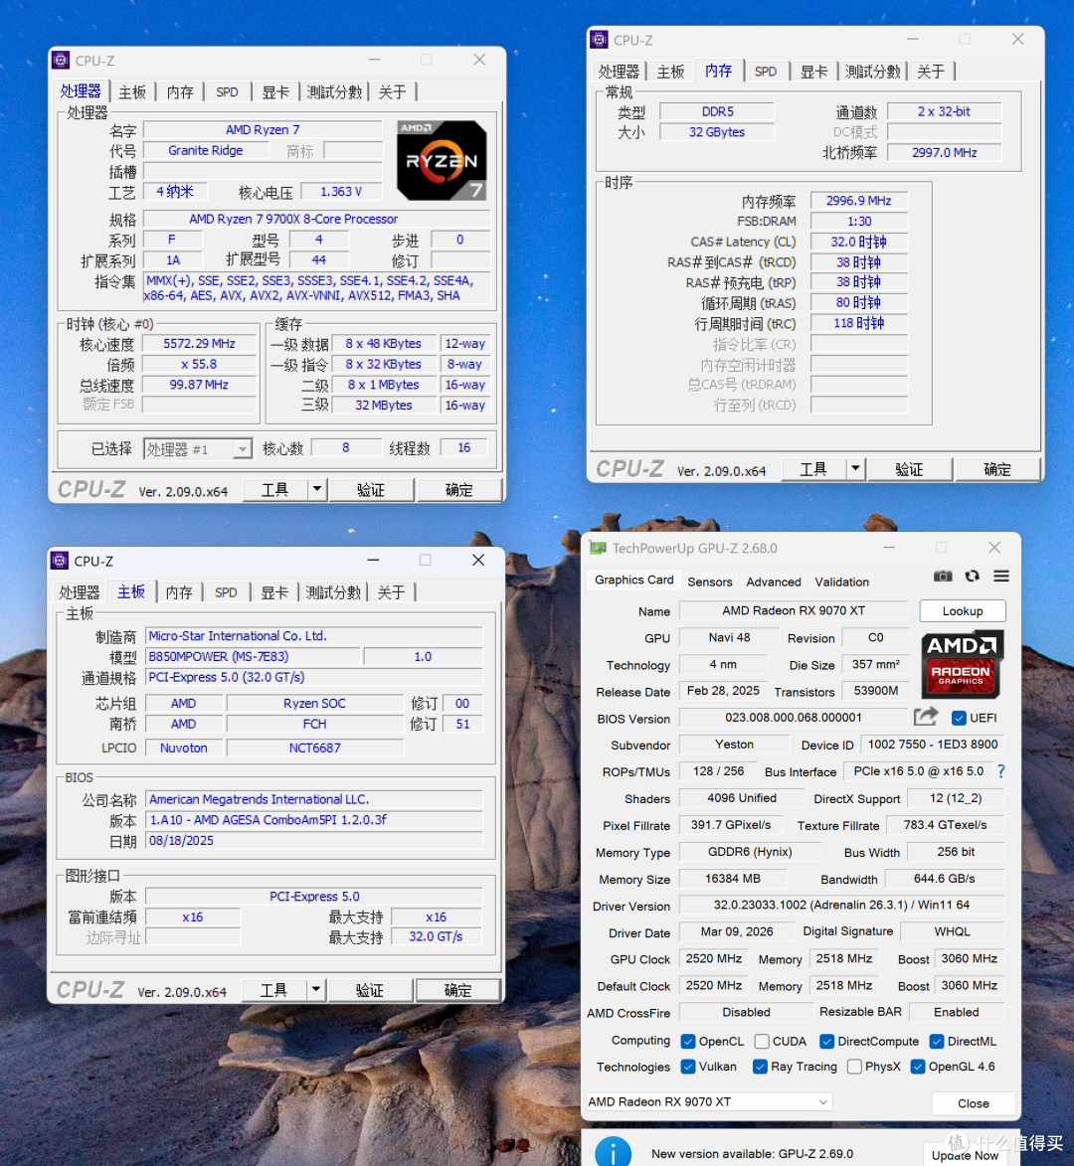Screen dimensions: 1074x1166
Task: Click the Lookup button in GPU-Z
Action: pyautogui.click(x=963, y=611)
